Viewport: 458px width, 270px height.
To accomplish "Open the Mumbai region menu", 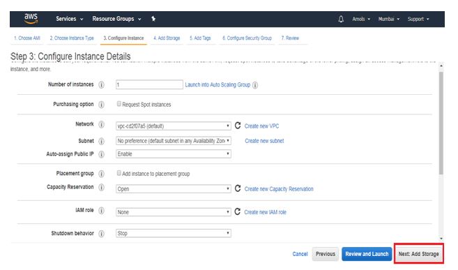I will click(x=389, y=19).
